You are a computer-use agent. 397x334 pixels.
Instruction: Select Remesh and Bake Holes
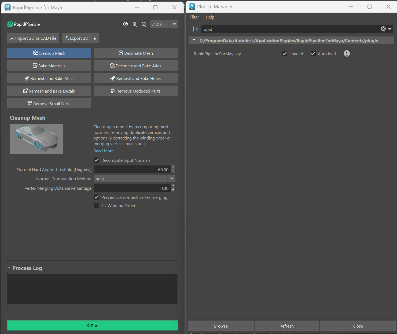136,78
